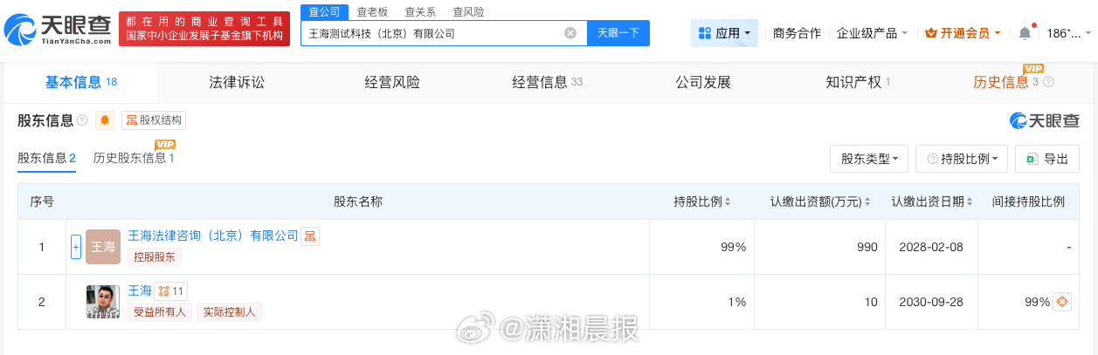1098x355 pixels.
Task: Select the 股东信息 2 sub-tab
Action: point(47,158)
